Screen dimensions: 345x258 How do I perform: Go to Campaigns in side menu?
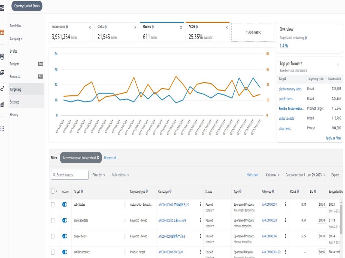tap(16, 39)
